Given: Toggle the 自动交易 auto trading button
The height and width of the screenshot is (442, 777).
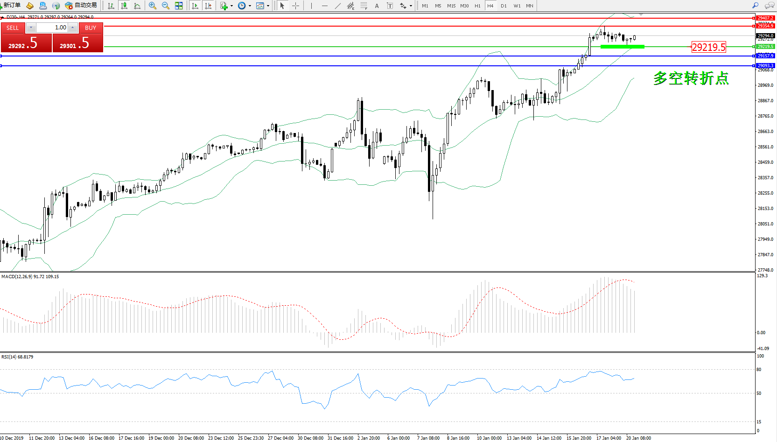Looking at the screenshot, I should [x=81, y=6].
